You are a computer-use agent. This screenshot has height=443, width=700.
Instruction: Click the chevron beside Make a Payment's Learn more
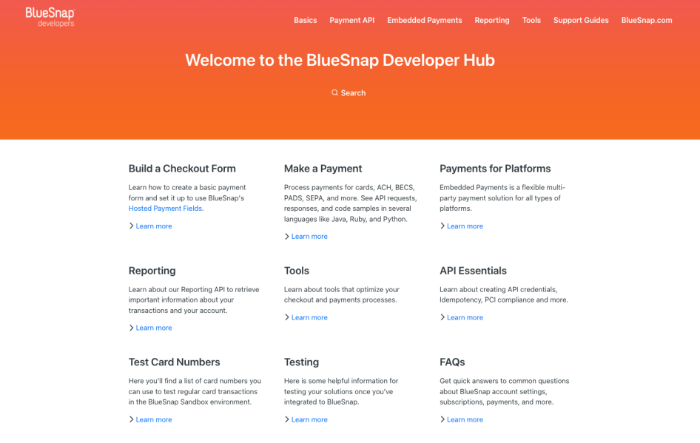(286, 237)
